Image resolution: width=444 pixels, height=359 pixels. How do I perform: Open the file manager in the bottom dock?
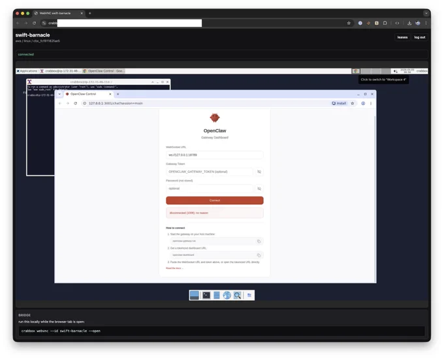click(x=216, y=295)
